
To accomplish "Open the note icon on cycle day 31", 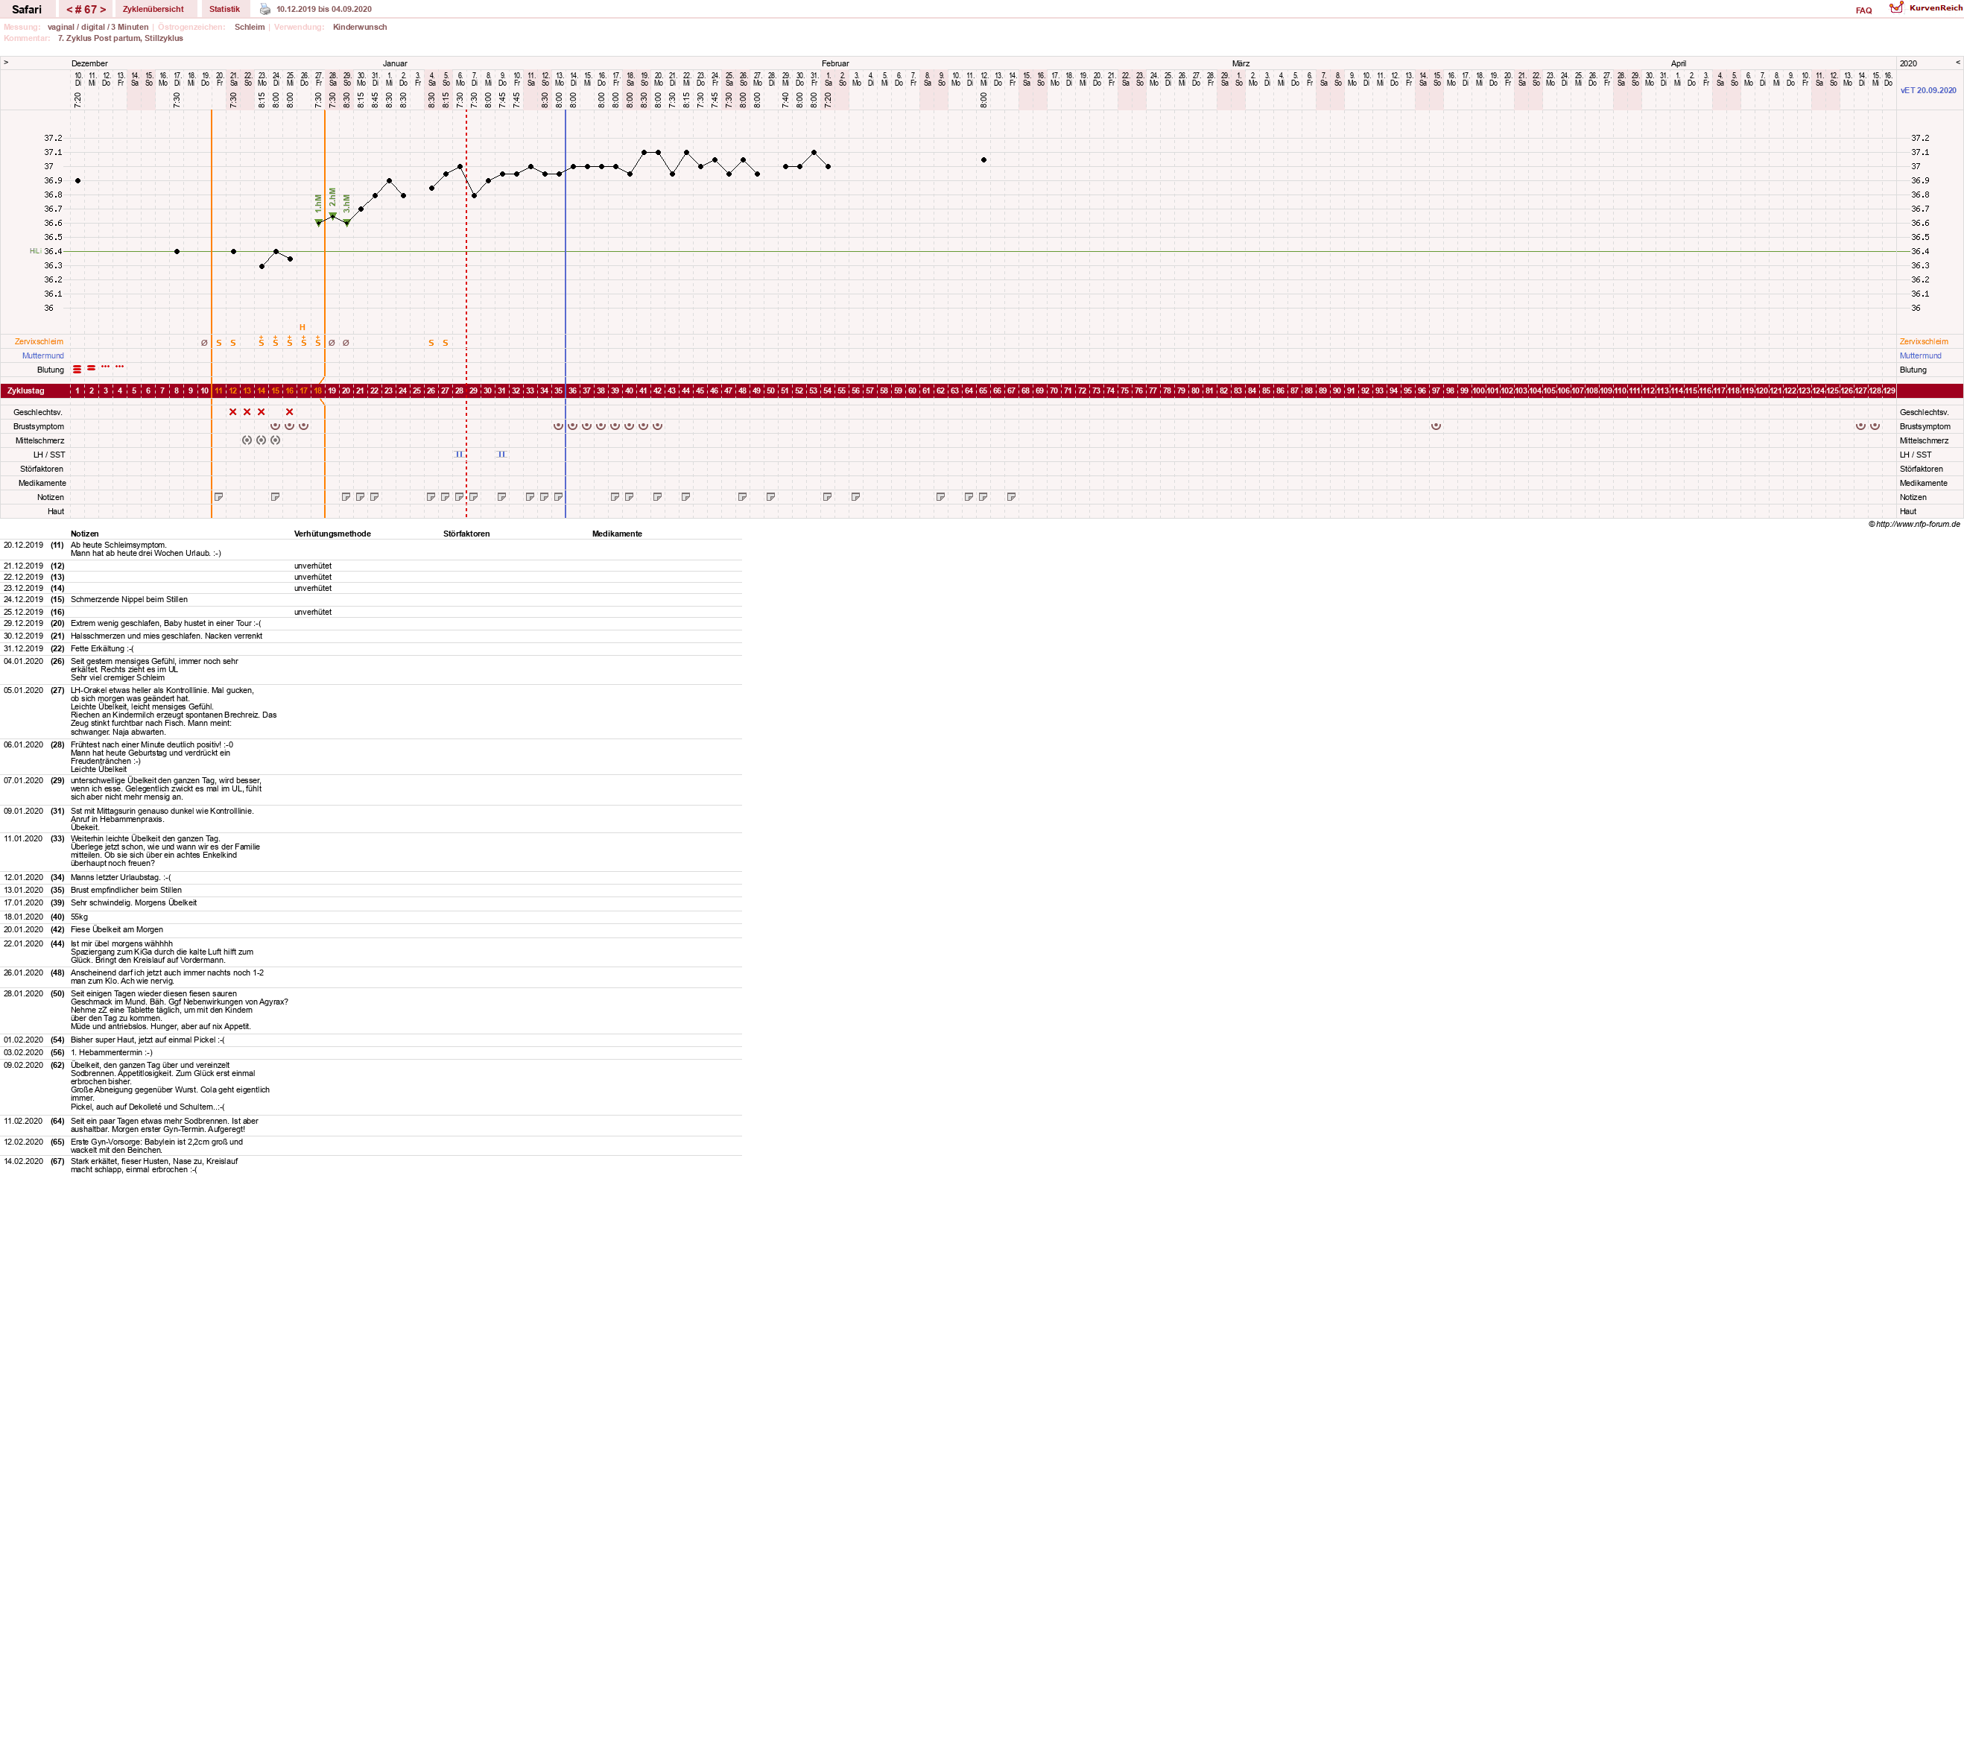I will click(501, 497).
